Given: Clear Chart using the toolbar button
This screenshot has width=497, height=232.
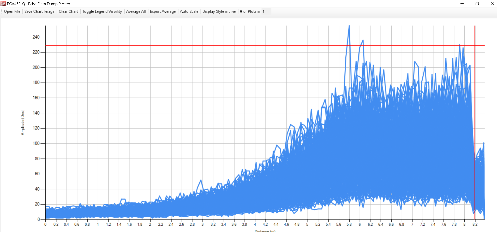Looking at the screenshot, I should tap(68, 11).
